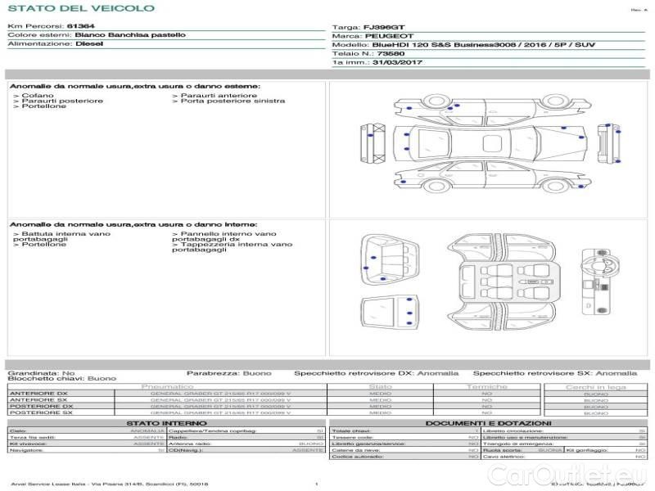Click Battuta interna vano portabagagli entry
The image size is (655, 491).
click(62, 236)
